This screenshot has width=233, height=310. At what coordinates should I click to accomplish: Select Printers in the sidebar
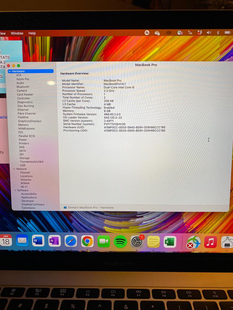(x=24, y=143)
